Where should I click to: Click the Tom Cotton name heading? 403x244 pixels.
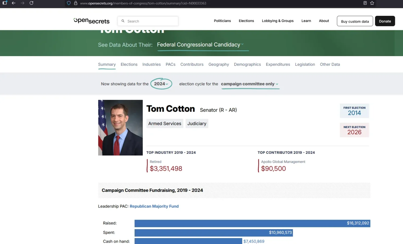point(171,109)
